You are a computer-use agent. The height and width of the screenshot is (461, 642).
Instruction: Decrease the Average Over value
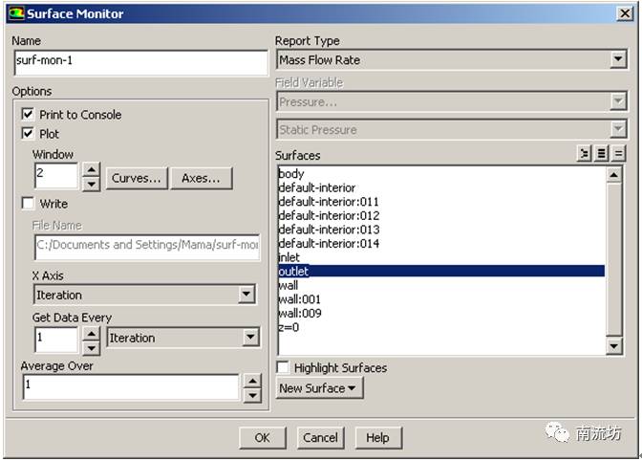click(252, 396)
